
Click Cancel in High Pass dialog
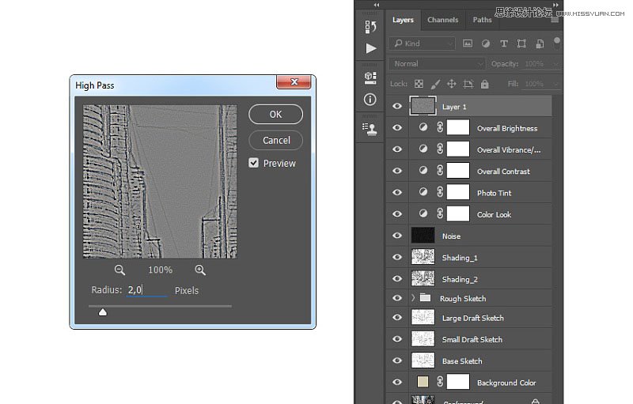coord(276,140)
